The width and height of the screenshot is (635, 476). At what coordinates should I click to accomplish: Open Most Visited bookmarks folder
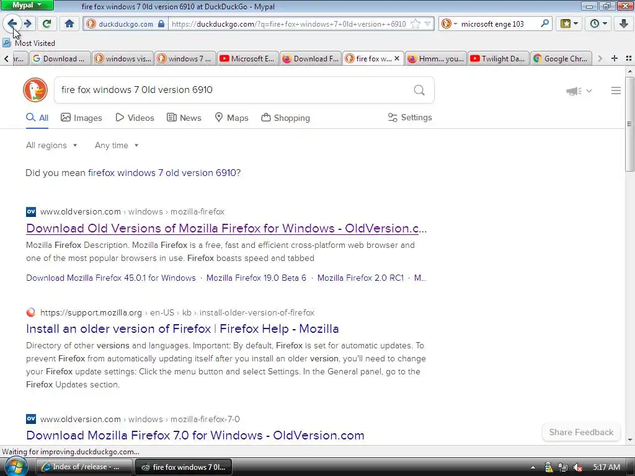(x=29, y=43)
